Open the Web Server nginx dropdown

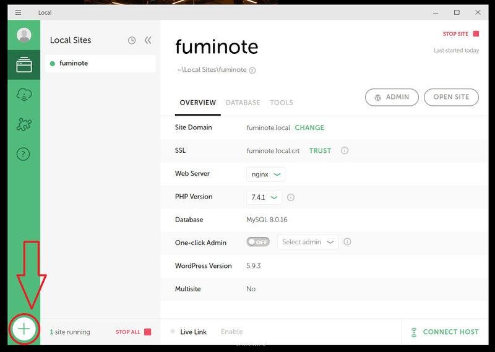click(265, 174)
